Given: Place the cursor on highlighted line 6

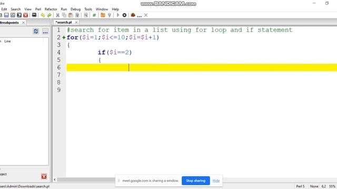Looking at the screenshot, I should [202, 68].
